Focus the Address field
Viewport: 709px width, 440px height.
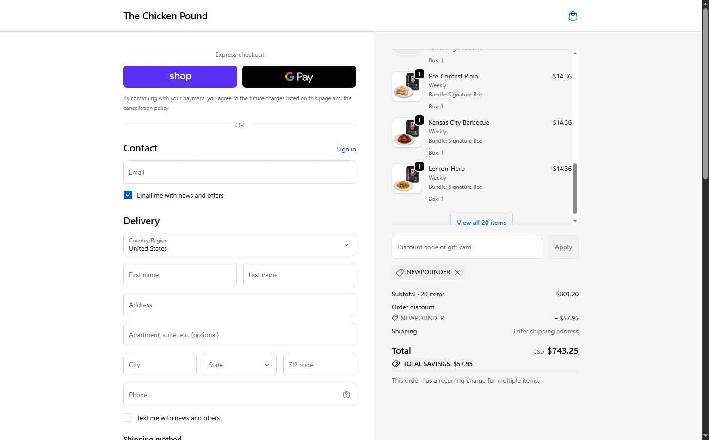point(240,305)
